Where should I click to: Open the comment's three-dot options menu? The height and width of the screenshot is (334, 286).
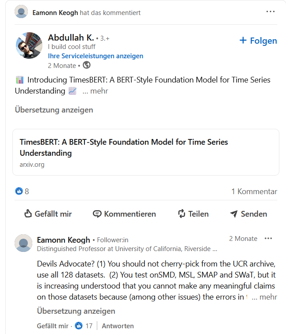268,239
